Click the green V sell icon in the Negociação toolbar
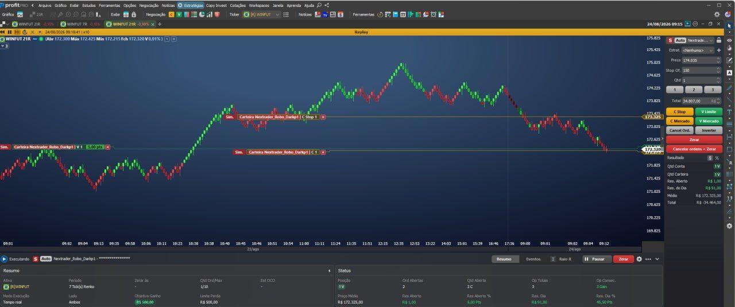The height and width of the screenshot is (307, 735). click(x=179, y=14)
